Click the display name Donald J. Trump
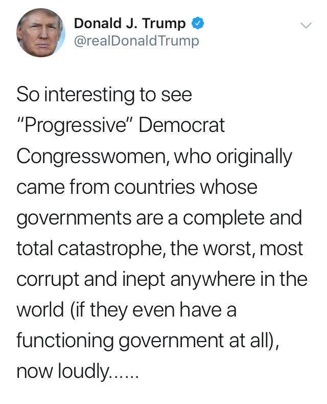Image resolution: width=327 pixels, height=404 pixels. (x=130, y=23)
